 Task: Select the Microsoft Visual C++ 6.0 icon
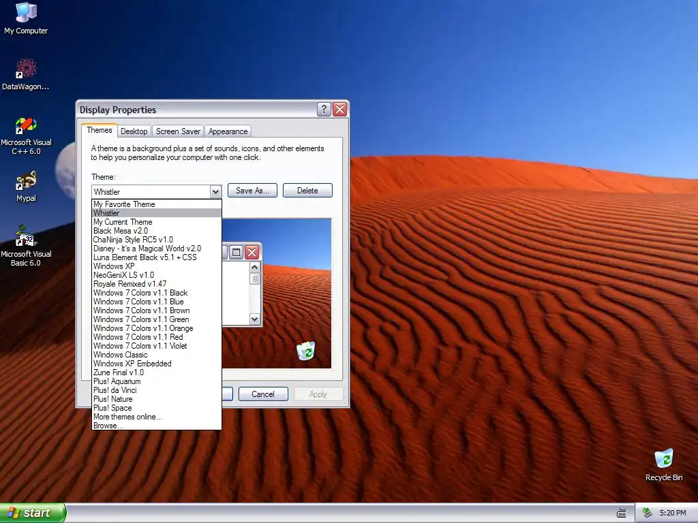coord(26,136)
